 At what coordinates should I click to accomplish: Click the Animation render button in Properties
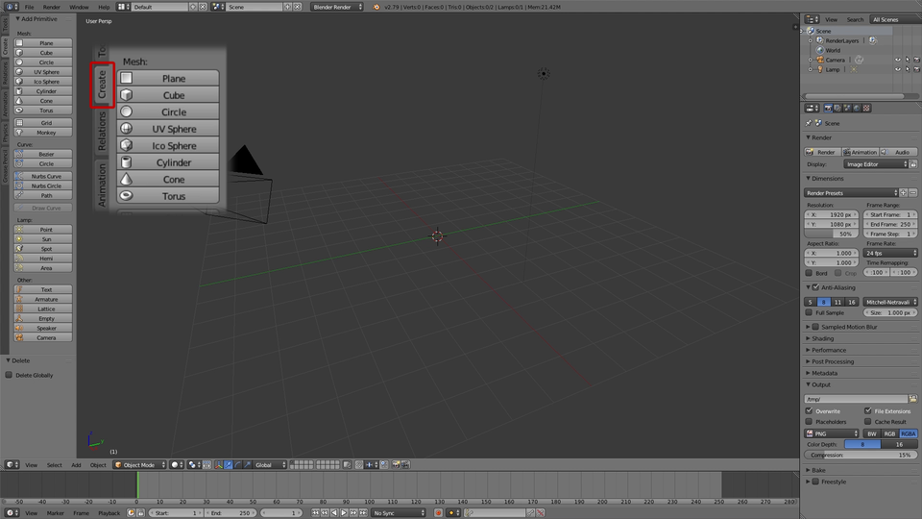pyautogui.click(x=861, y=152)
